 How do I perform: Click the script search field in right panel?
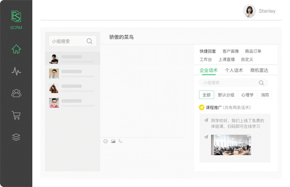tap(233, 83)
